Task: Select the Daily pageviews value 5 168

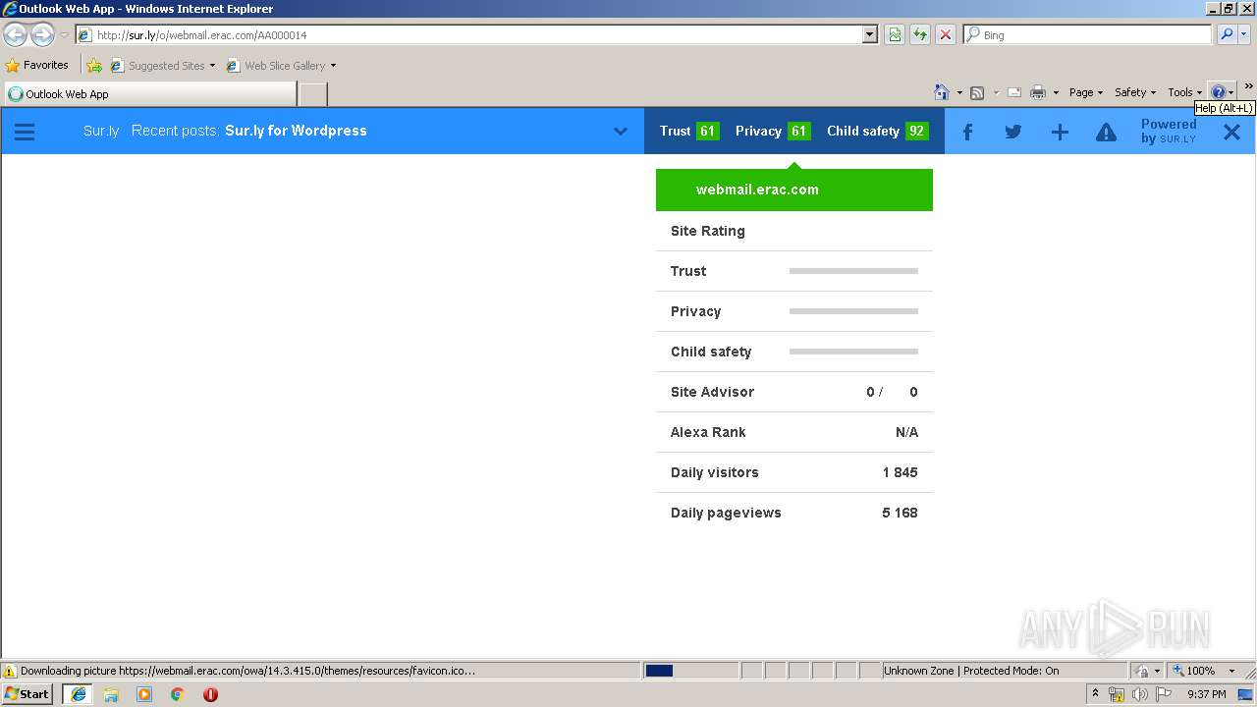Action: 900,513
